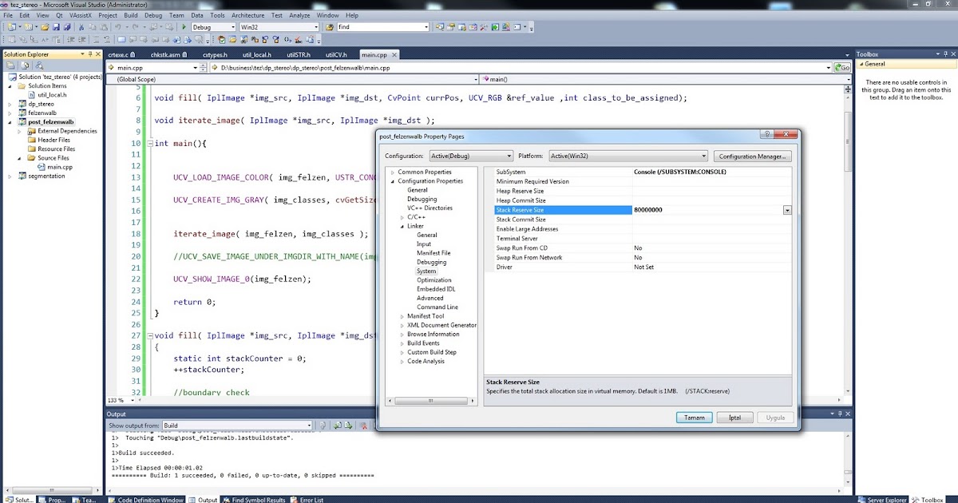This screenshot has height=503, width=958.
Task: Open the Solution Configurations Debug dropdown
Action: click(x=233, y=27)
